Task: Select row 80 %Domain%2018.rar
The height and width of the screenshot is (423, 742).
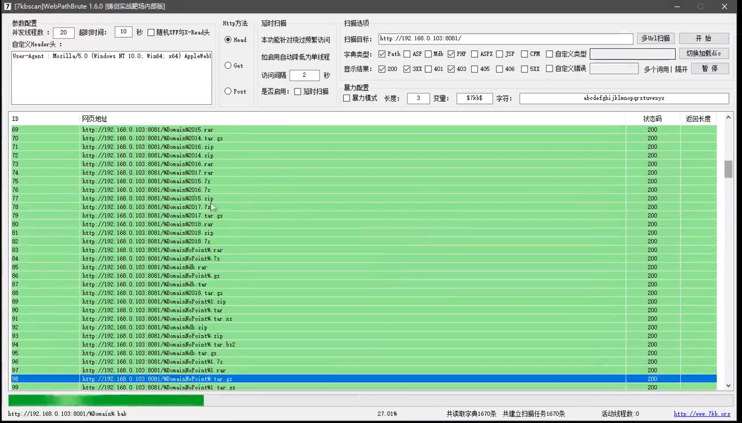Action: (x=364, y=225)
